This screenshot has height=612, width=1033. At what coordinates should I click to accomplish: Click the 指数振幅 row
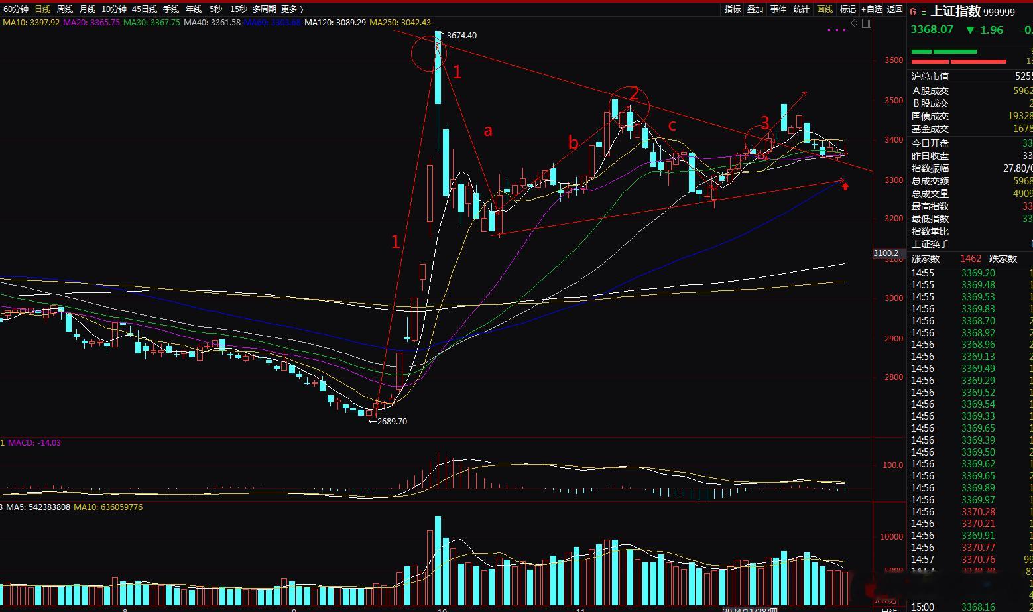[971, 168]
